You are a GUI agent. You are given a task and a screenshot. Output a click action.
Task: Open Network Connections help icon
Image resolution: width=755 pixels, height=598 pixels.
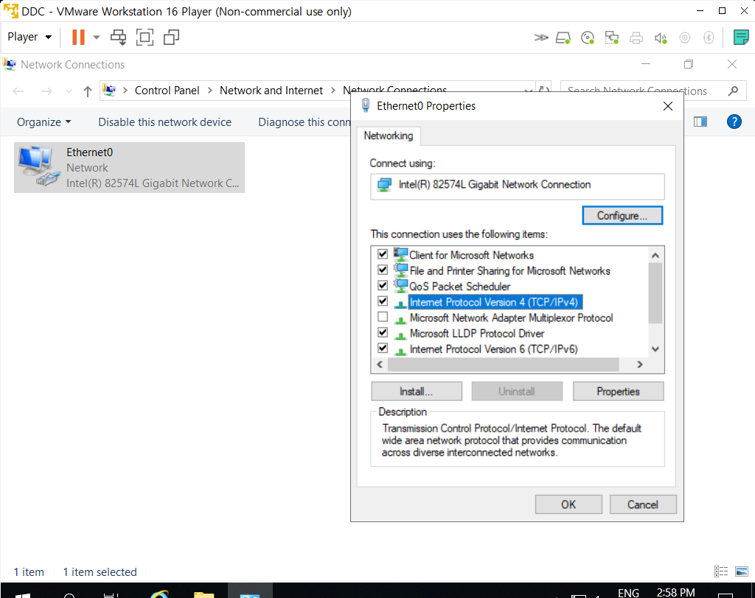pyautogui.click(x=734, y=122)
